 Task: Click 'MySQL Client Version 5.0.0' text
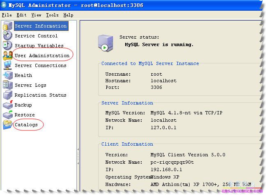(x=188, y=155)
